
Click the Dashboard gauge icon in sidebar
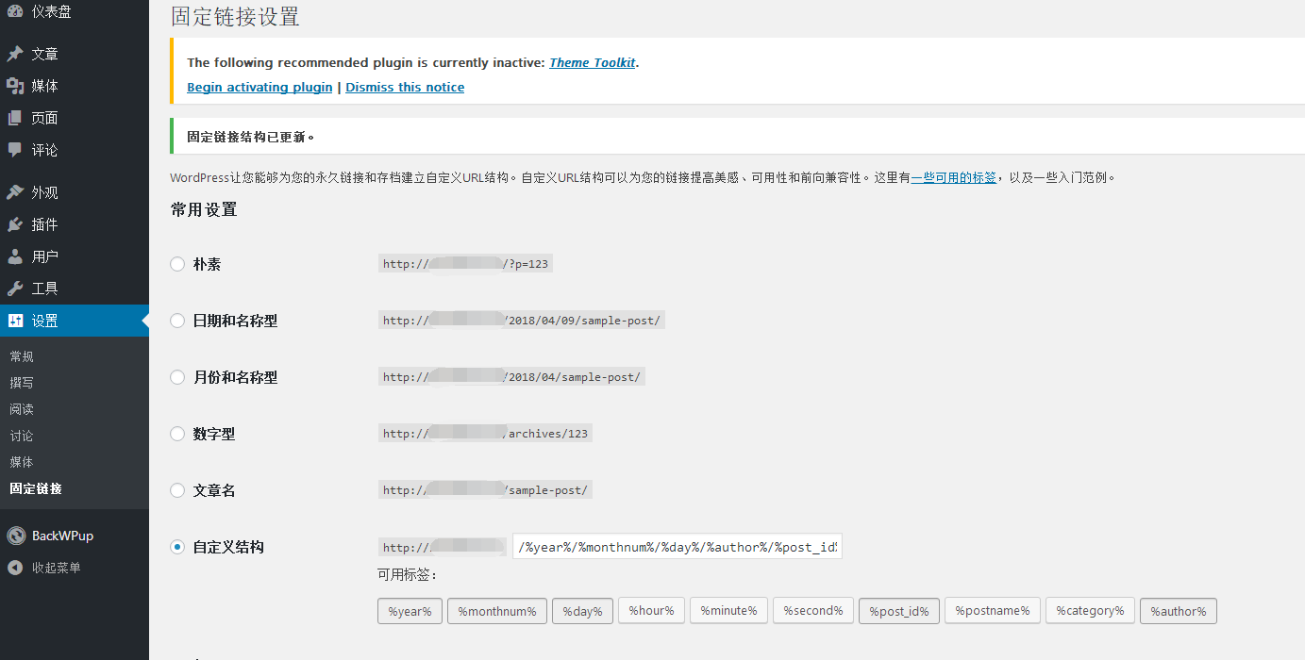point(15,12)
